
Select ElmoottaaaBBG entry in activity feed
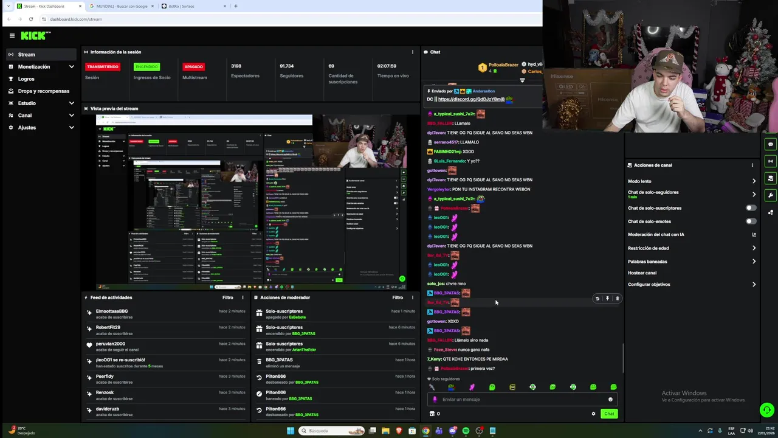coord(166,314)
